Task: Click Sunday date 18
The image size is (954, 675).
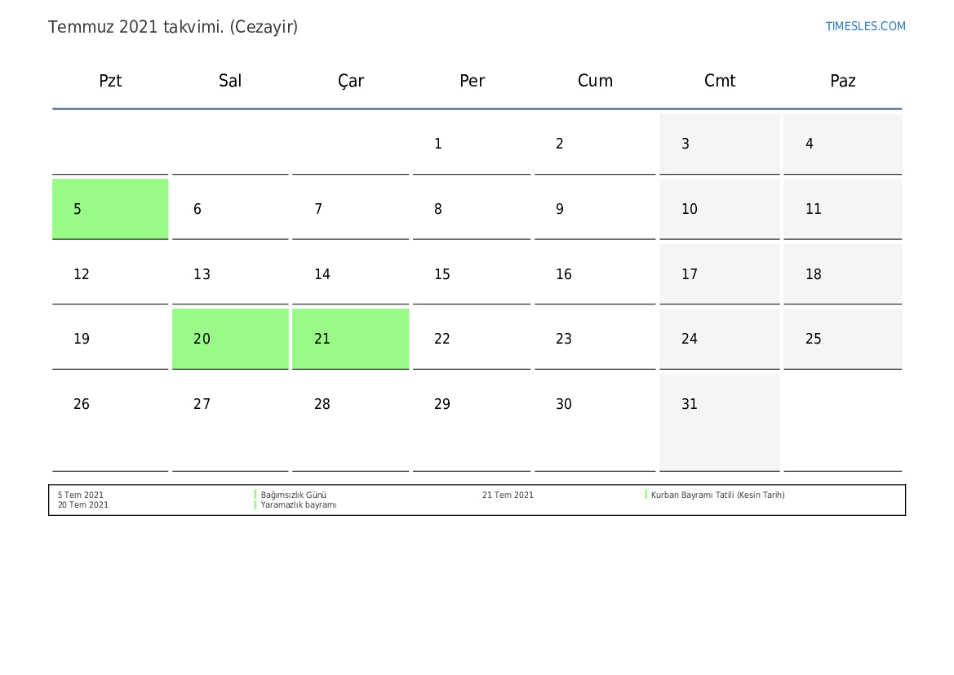Action: coord(843,274)
